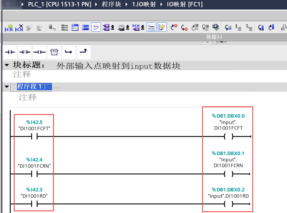Toggle network comments display
This screenshot has height=213, width=287.
(96, 28)
